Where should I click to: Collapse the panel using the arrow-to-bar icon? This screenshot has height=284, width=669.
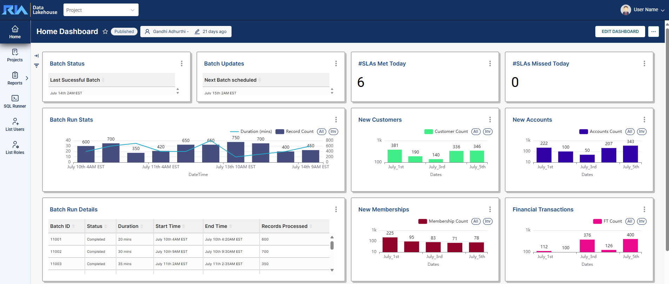point(36,56)
